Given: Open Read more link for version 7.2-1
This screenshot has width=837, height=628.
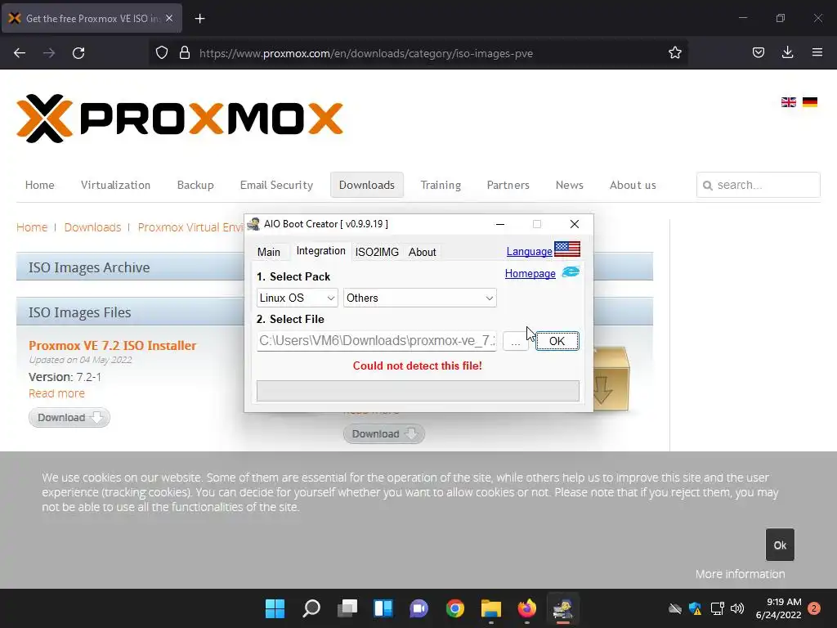Looking at the screenshot, I should tap(56, 393).
